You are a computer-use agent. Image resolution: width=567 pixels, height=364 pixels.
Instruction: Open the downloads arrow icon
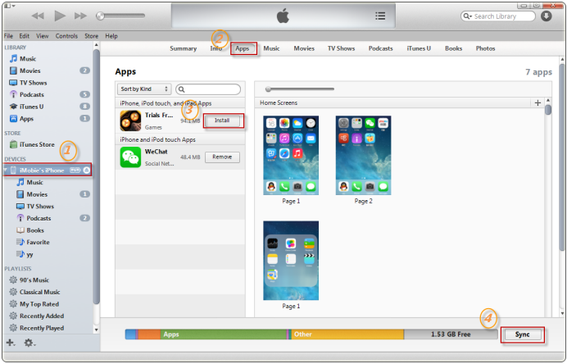[x=546, y=16]
